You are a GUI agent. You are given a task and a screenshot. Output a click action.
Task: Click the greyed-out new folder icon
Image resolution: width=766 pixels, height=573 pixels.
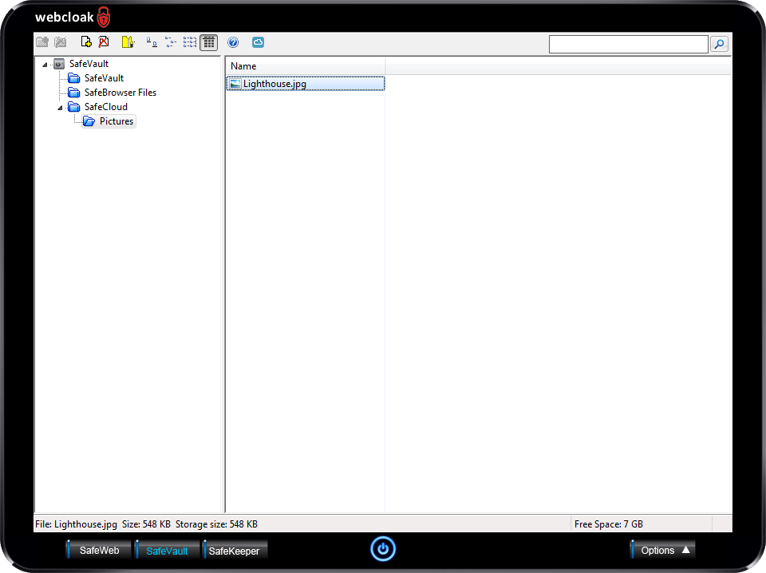pos(42,42)
